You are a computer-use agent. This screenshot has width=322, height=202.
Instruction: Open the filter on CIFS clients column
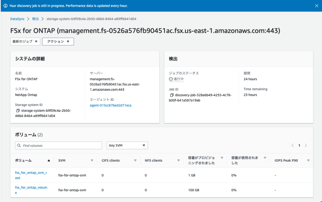point(135,160)
